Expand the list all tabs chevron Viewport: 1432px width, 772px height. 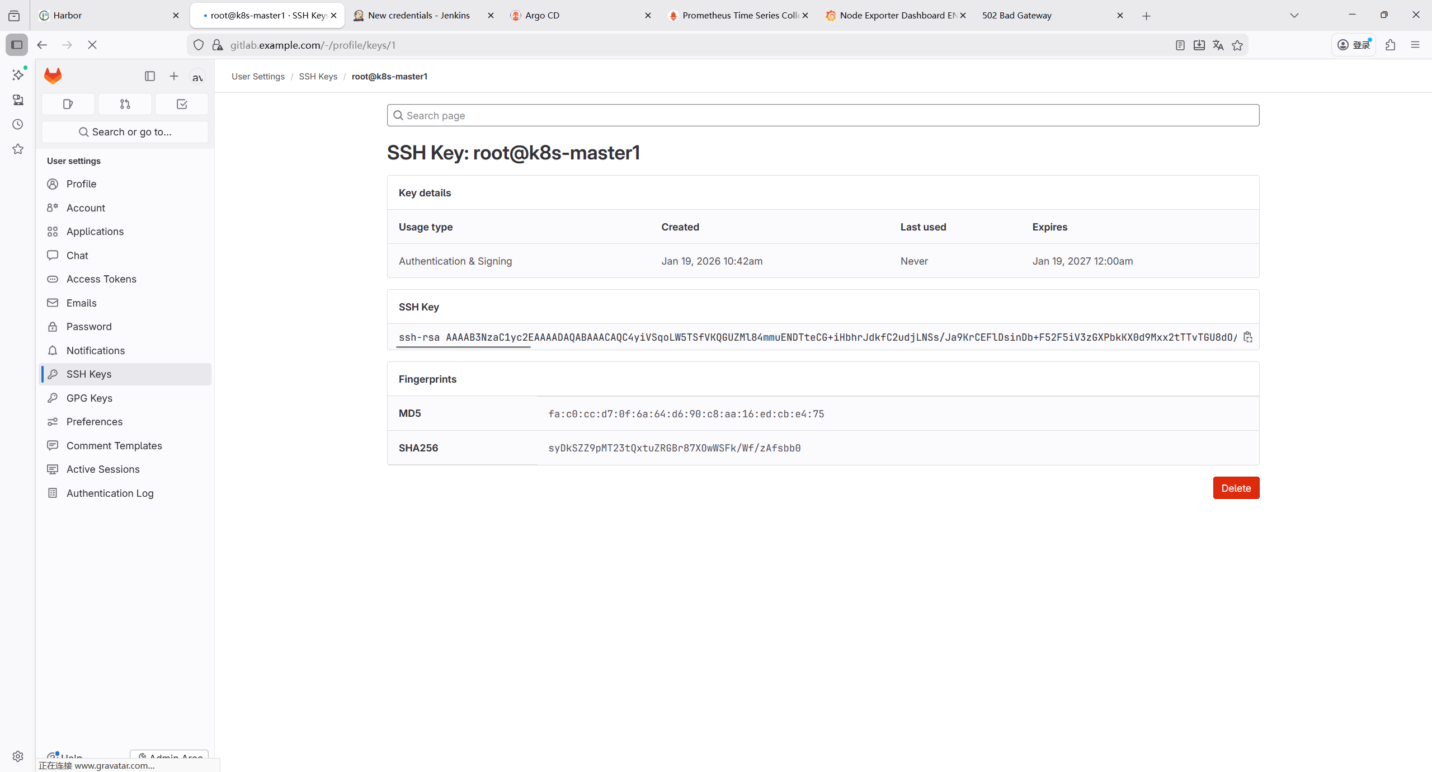click(1294, 16)
